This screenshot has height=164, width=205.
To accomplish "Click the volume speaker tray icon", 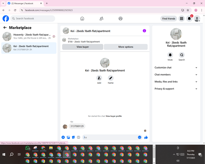I will pos(178,161).
